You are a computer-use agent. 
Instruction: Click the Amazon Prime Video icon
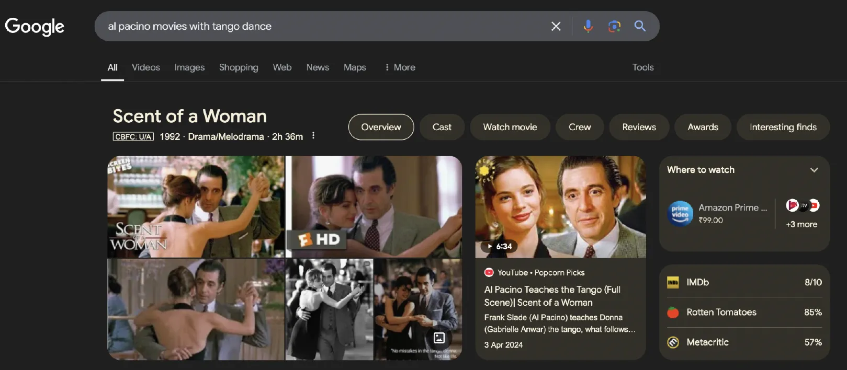click(x=680, y=214)
